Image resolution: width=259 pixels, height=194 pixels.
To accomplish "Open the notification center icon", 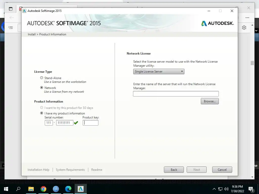I will tap(251, 189).
